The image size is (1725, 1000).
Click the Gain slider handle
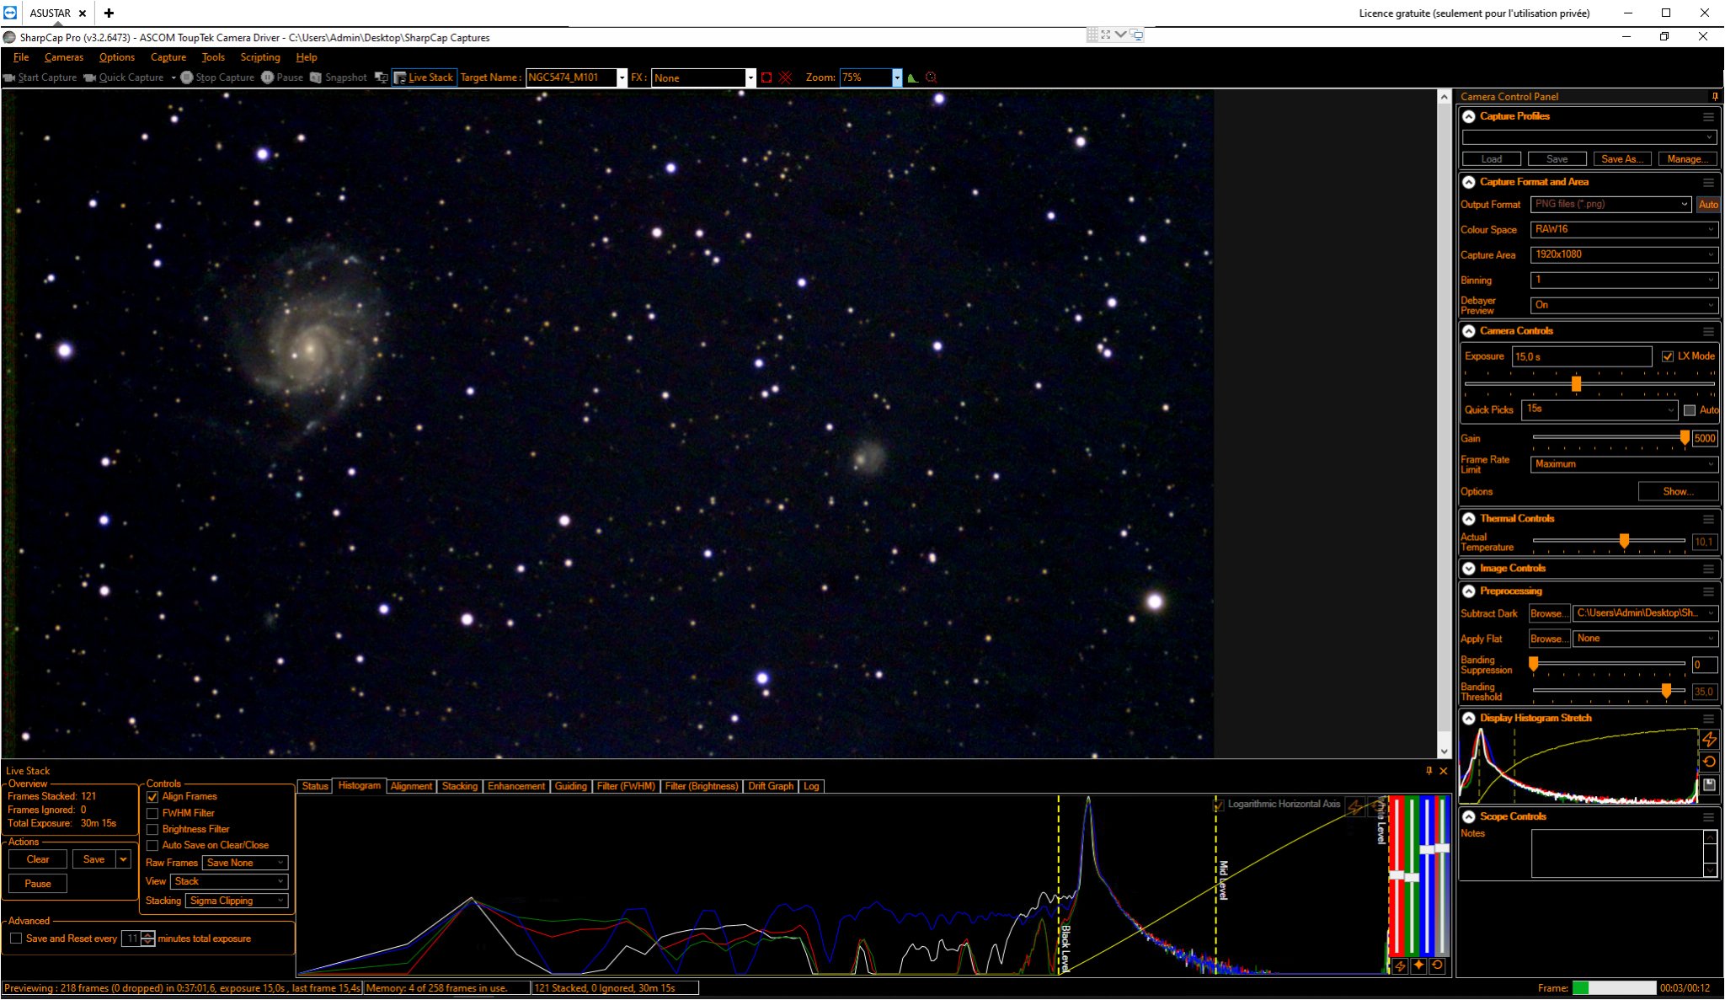[1685, 437]
